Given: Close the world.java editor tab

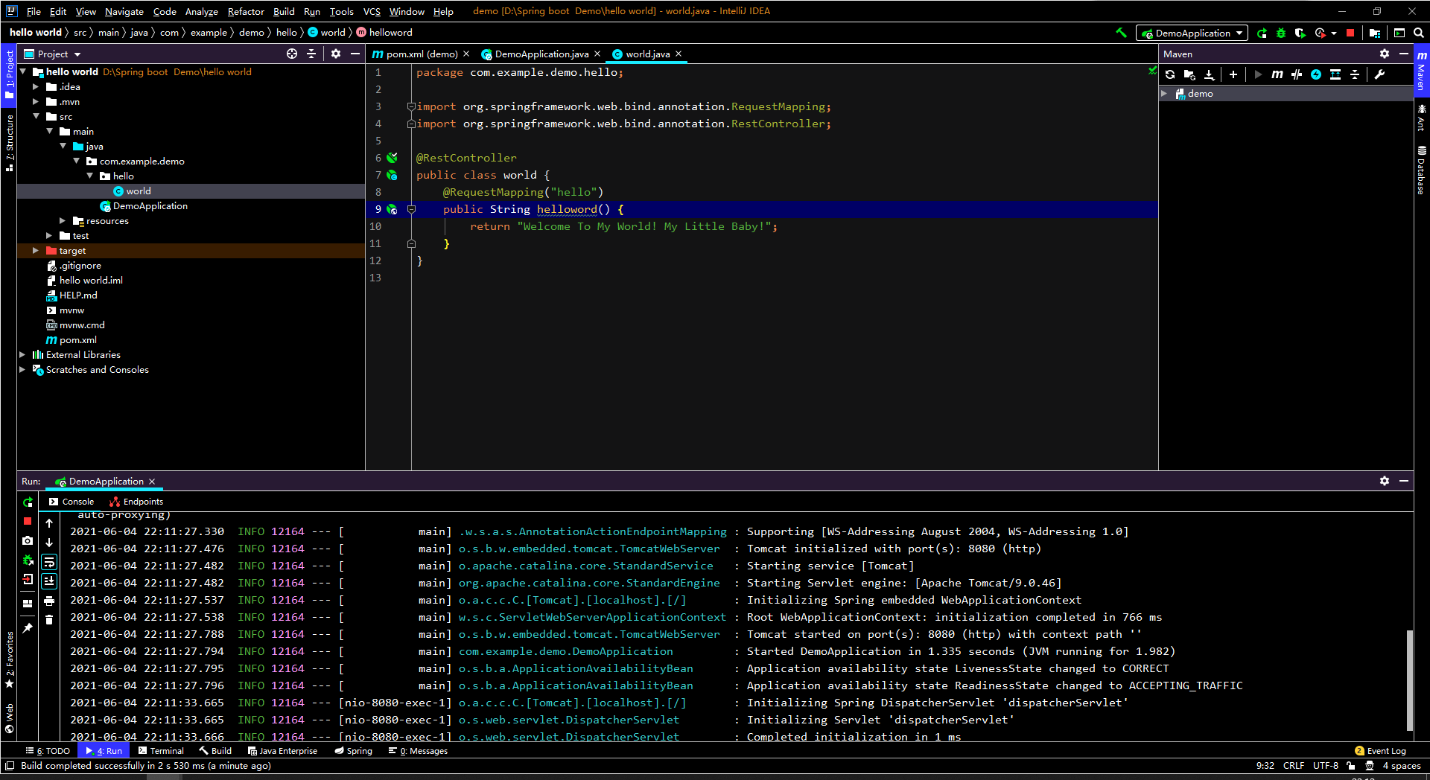Looking at the screenshot, I should [679, 54].
